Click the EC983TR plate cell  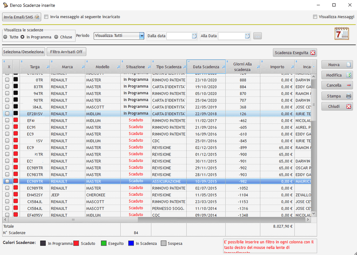(x=35, y=175)
